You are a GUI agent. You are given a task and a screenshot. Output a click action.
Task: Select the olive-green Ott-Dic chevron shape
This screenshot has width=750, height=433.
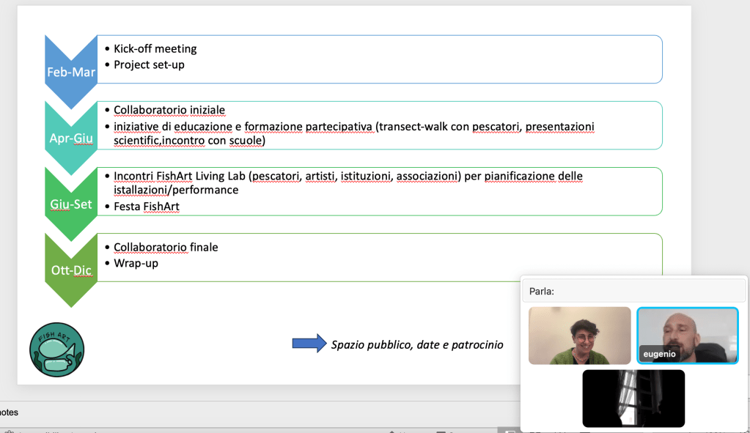click(70, 269)
